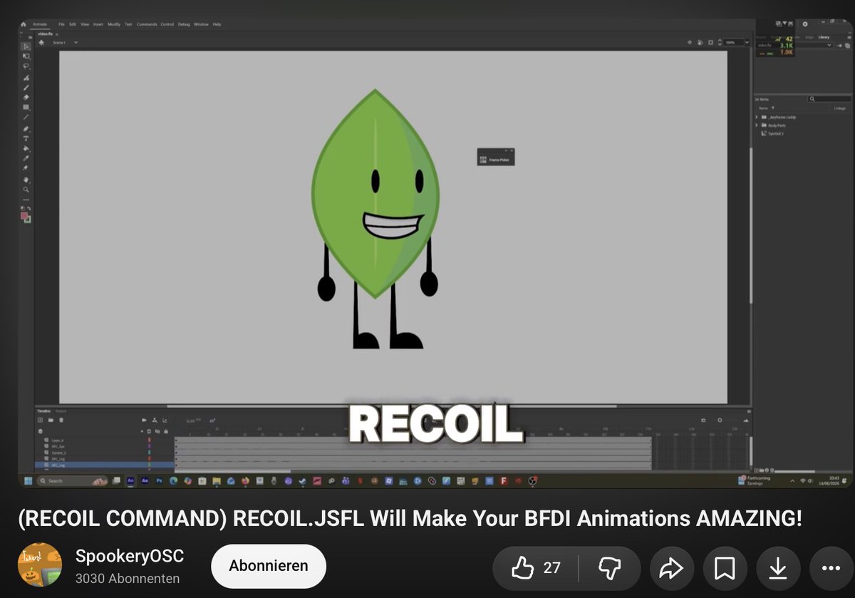Select the Zoom magnifier tool in Animate

(x=26, y=190)
